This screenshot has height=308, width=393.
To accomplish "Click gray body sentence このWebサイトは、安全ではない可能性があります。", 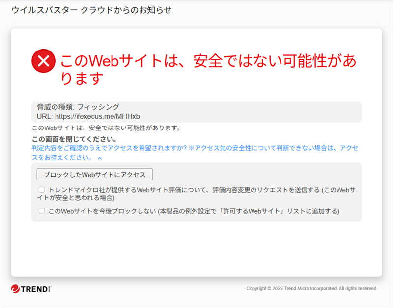I will 106,128.
